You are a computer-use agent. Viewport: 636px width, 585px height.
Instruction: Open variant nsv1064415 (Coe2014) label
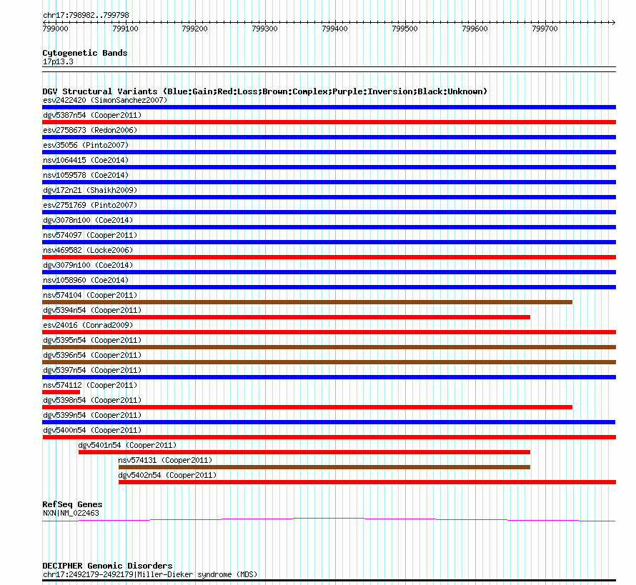pos(86,160)
